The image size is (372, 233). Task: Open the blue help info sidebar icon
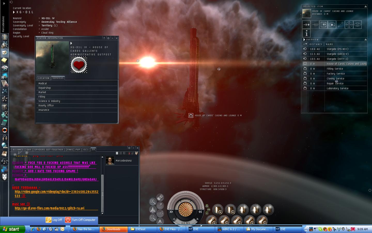click(4, 169)
